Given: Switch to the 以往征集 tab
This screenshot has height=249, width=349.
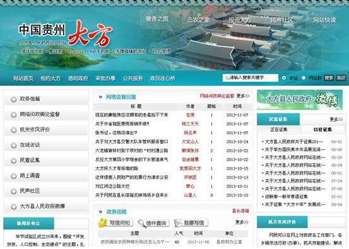Looking at the screenshot, I should click(322, 130).
